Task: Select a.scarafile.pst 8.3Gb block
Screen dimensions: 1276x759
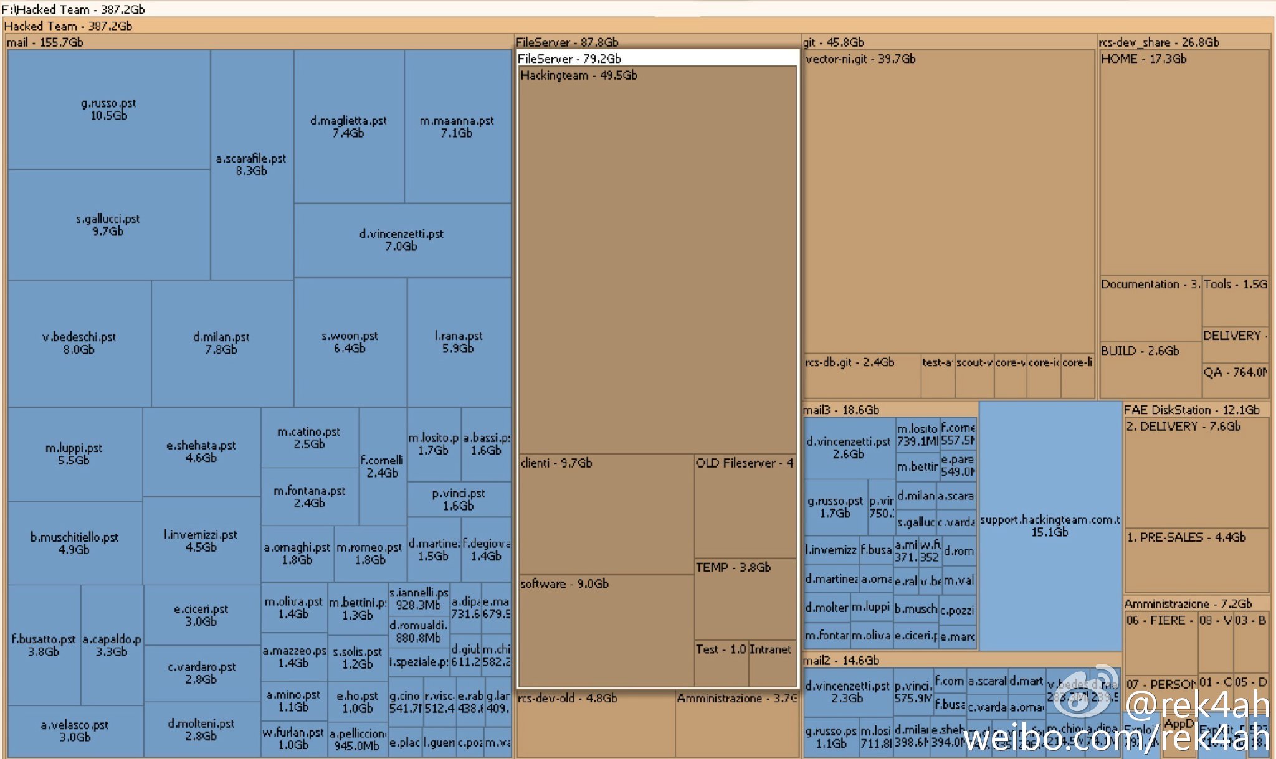Action: coord(252,164)
